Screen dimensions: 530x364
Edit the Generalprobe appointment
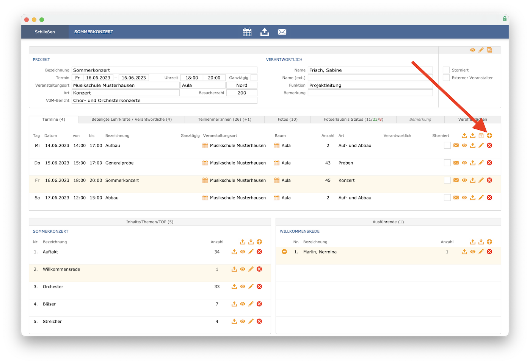(481, 163)
